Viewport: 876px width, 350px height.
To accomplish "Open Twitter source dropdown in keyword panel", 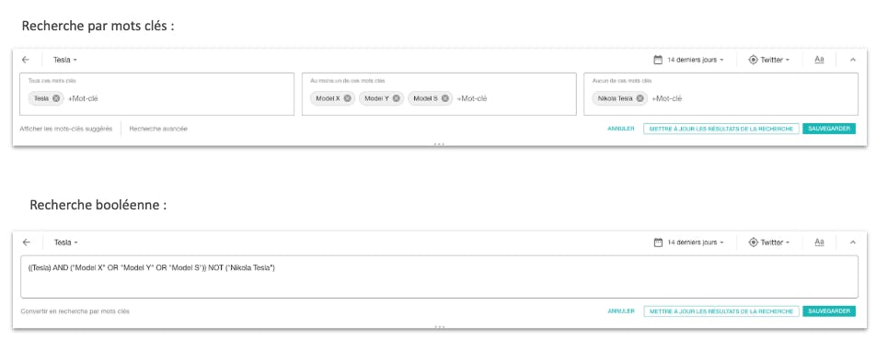I will pos(775,60).
